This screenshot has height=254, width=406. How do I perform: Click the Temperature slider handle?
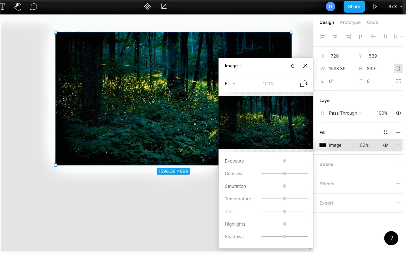point(285,199)
